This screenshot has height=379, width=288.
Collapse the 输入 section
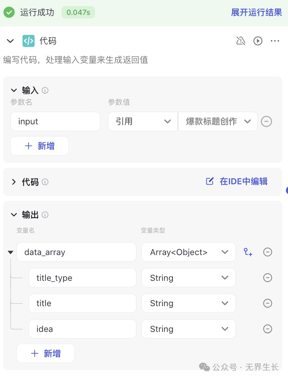[x=14, y=90]
